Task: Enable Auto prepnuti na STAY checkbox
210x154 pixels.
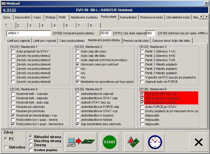Action: 13,51
